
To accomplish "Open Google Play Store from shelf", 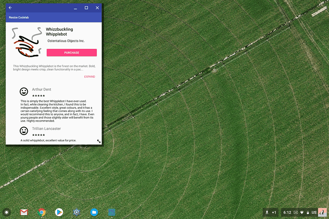I will 59,212.
